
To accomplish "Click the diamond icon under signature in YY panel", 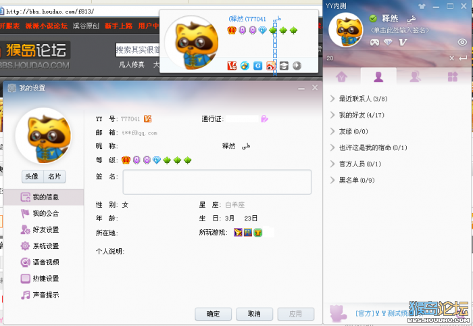I will 388,42.
